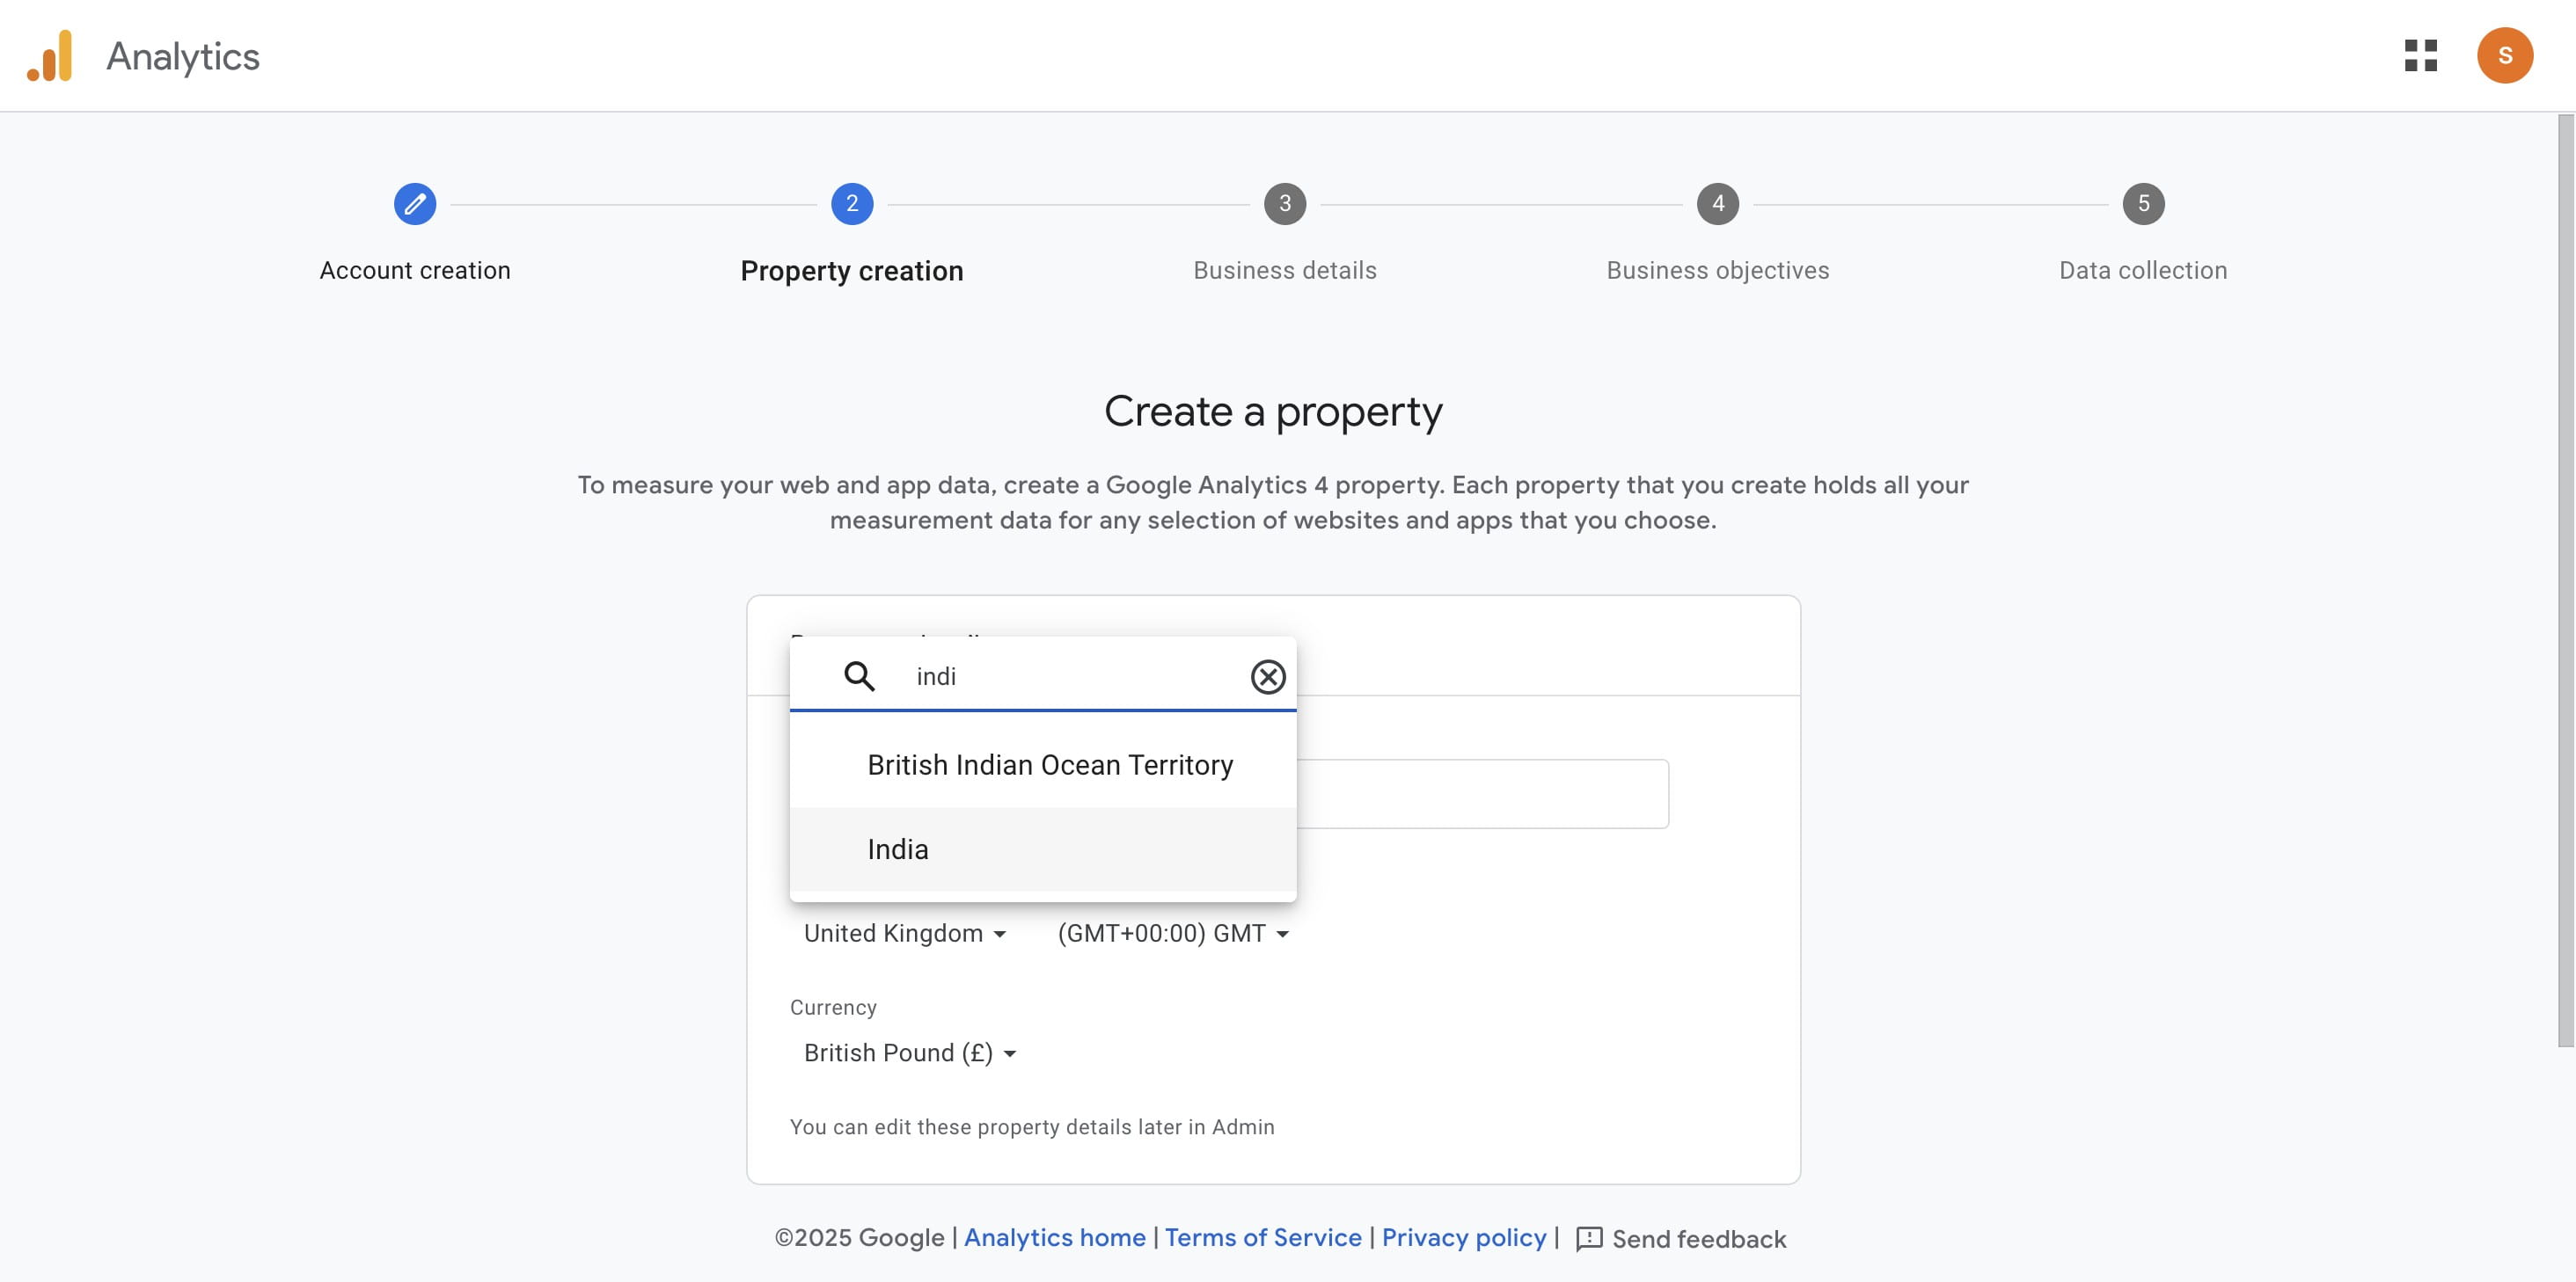
Task: Click the search magnifier icon
Action: pyautogui.click(x=859, y=676)
